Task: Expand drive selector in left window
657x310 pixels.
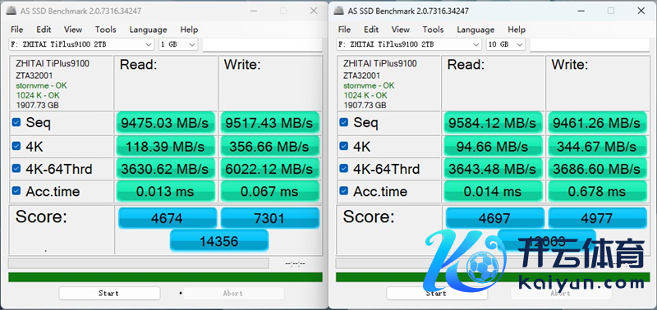Action: (x=81, y=44)
